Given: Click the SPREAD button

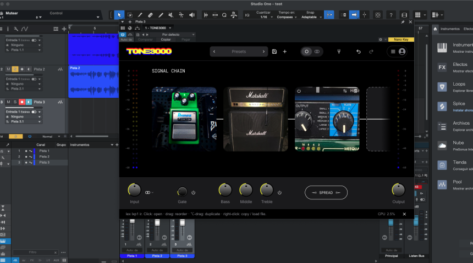Looking at the screenshot, I should pos(326,193).
